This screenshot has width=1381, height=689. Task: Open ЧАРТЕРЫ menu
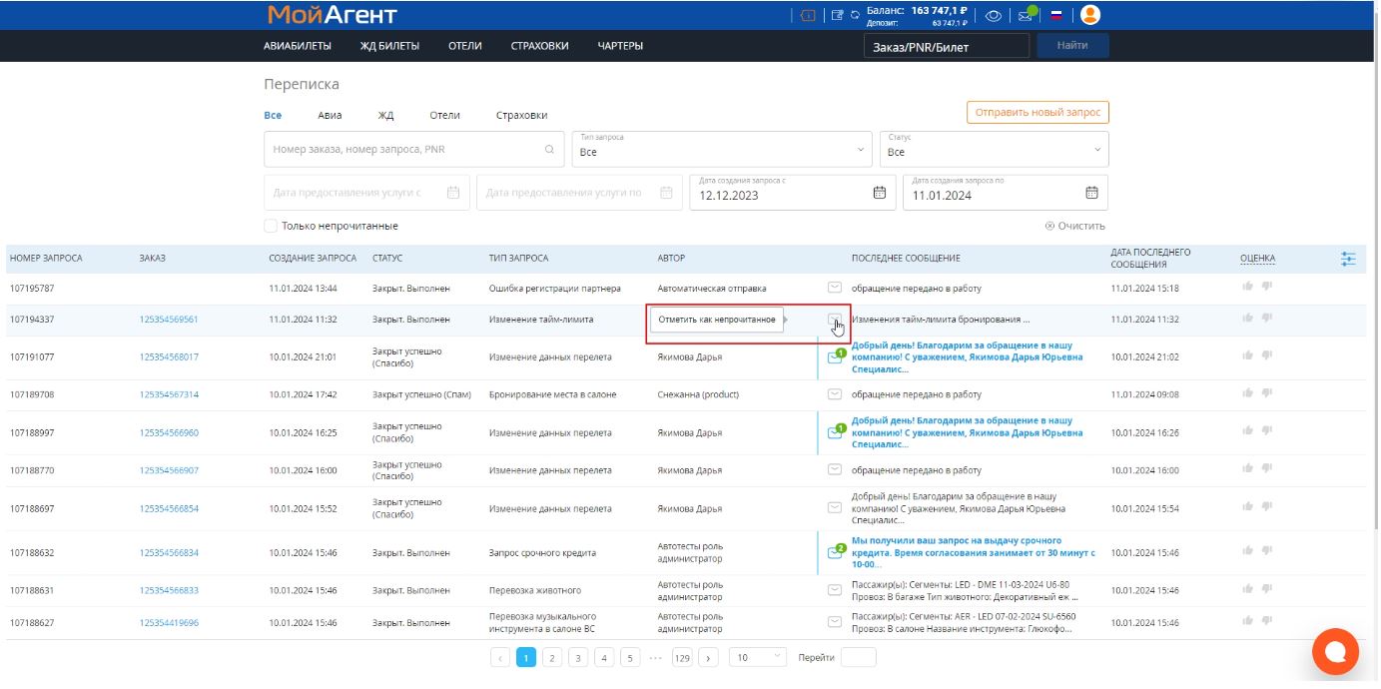[620, 46]
